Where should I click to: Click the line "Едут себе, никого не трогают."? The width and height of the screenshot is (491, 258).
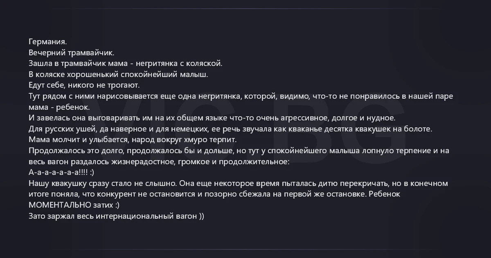84,85
